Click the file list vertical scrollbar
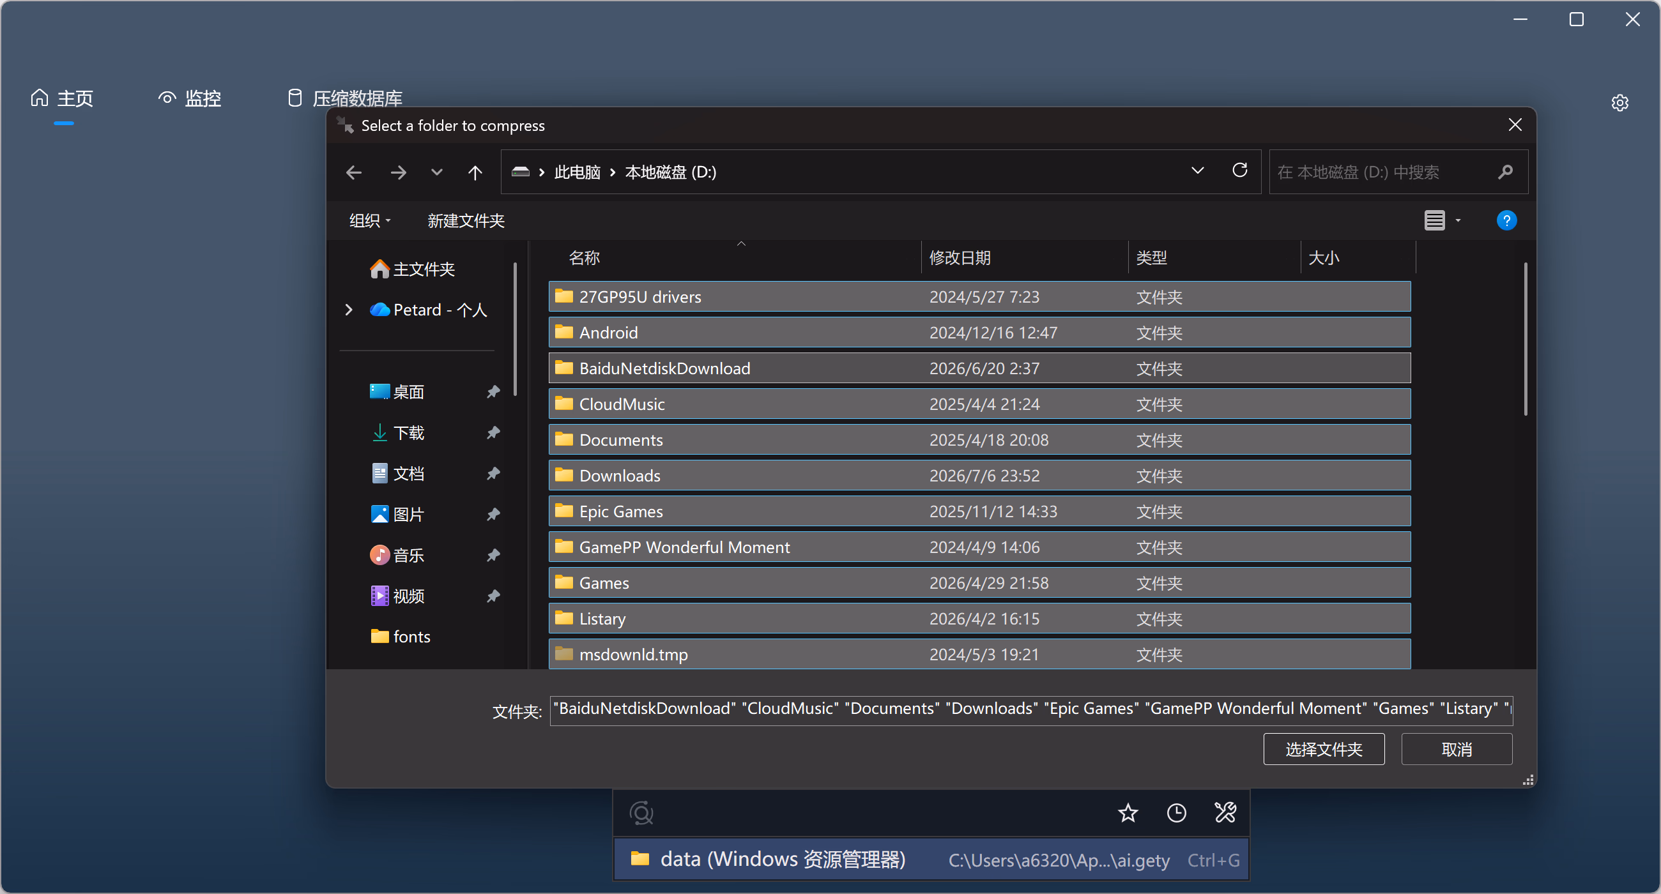The height and width of the screenshot is (894, 1661). tap(1525, 339)
